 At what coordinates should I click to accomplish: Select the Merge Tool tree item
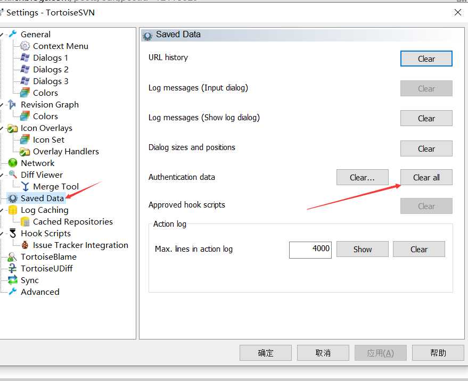(56, 186)
